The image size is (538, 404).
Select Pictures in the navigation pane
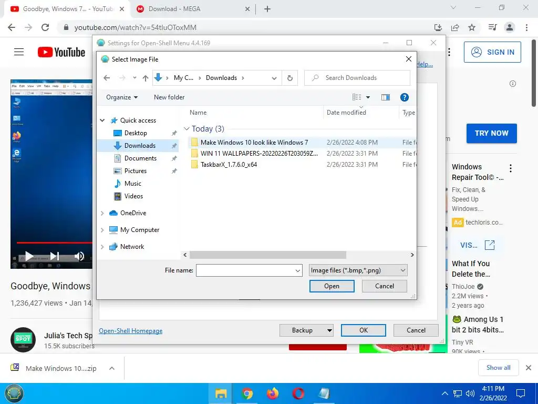tap(135, 171)
